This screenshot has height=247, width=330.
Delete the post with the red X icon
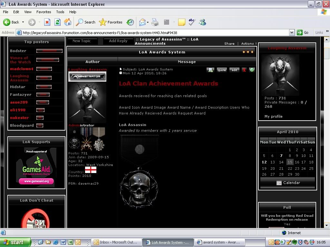(244, 70)
